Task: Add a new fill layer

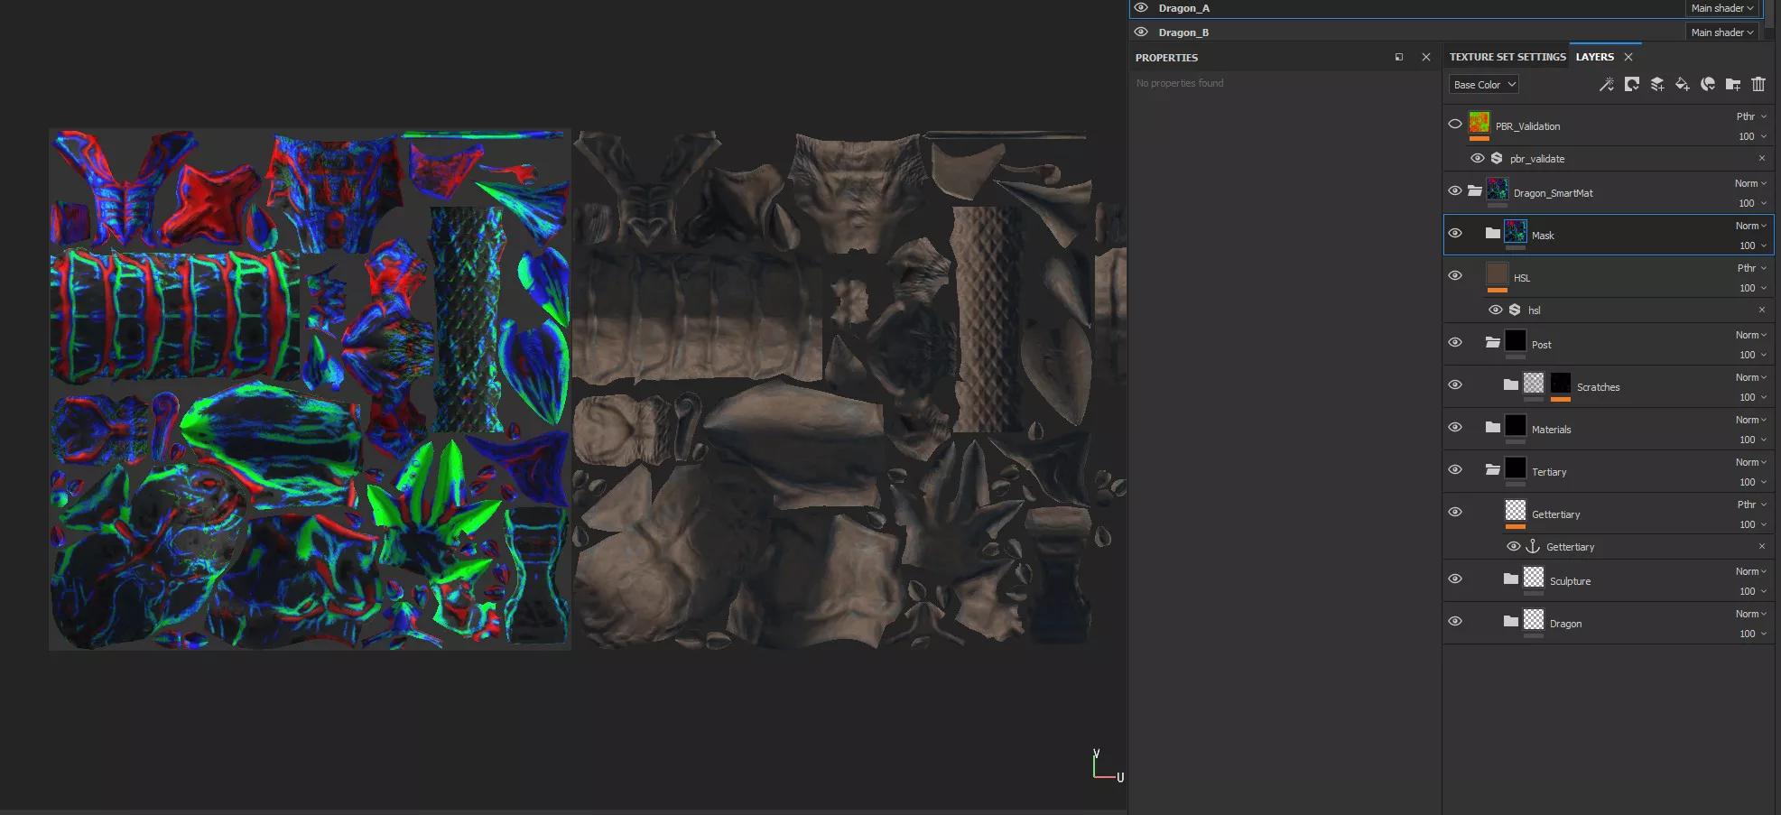Action: click(1682, 85)
